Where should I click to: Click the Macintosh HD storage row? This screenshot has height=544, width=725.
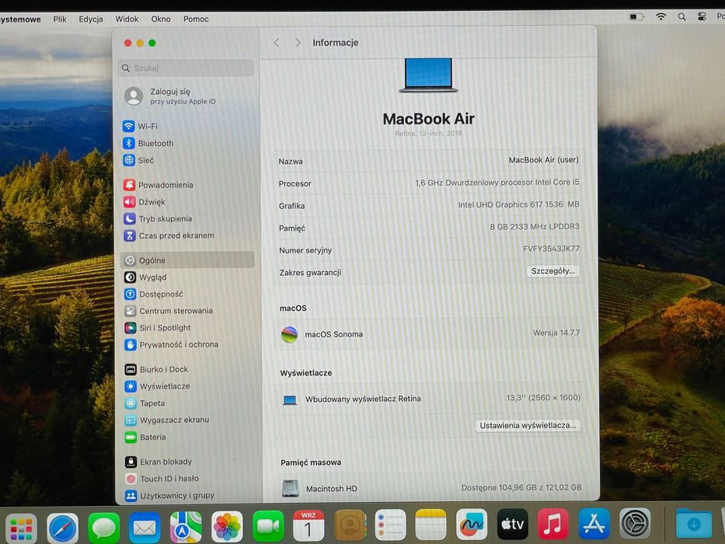(431, 488)
